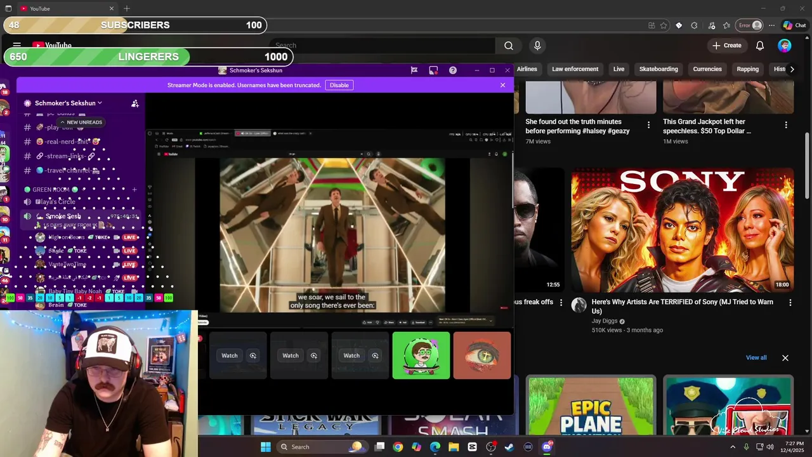Activate YouTube voice search microphone
Image resolution: width=812 pixels, height=457 pixels.
(537, 46)
